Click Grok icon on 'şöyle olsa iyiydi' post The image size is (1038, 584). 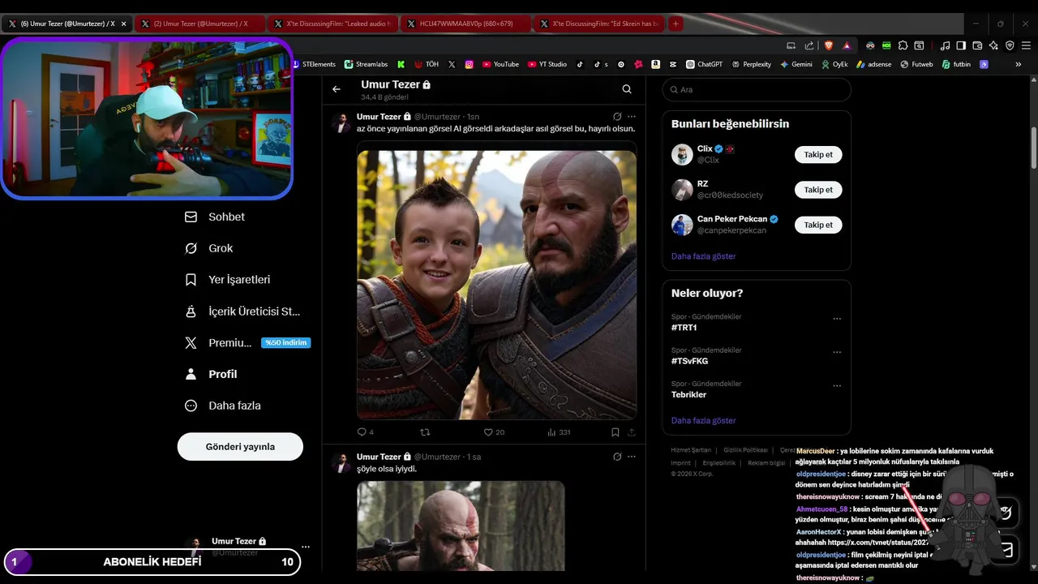pyautogui.click(x=617, y=457)
